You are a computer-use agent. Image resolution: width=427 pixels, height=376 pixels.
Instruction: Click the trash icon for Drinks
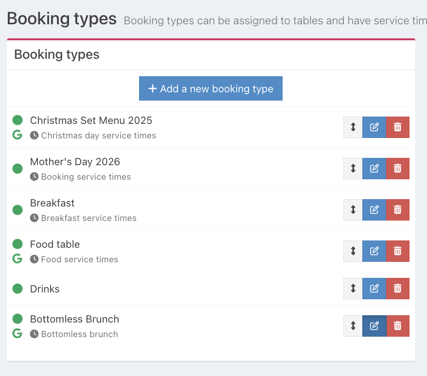click(x=397, y=289)
